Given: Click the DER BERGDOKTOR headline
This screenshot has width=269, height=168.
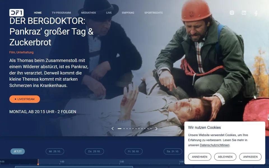Looking at the screenshot, I should click(x=52, y=32).
